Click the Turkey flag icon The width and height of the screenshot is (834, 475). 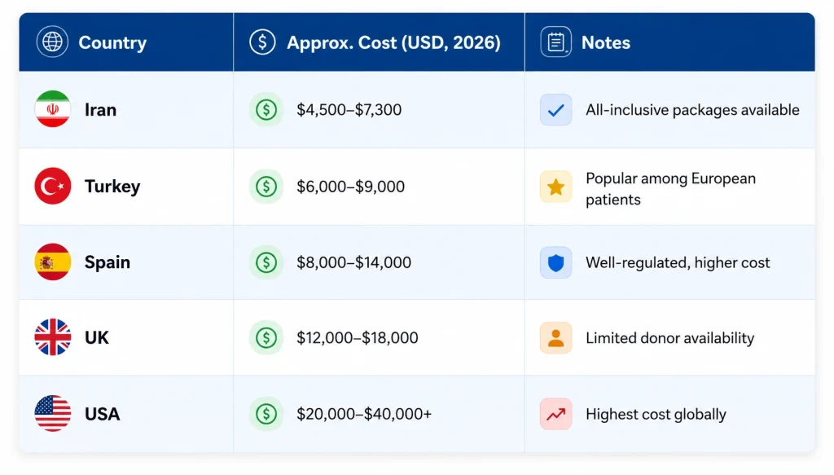point(53,186)
